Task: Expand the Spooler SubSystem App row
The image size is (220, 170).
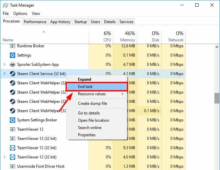Action: [5, 64]
